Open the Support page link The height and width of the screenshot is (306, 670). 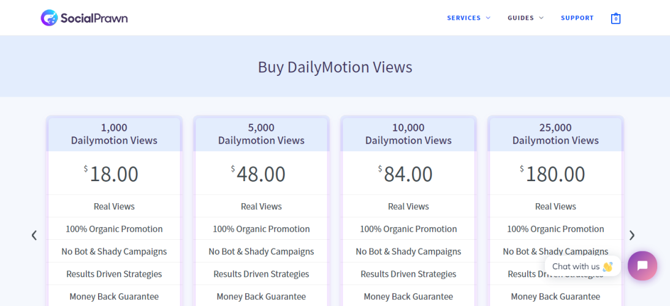(x=577, y=18)
